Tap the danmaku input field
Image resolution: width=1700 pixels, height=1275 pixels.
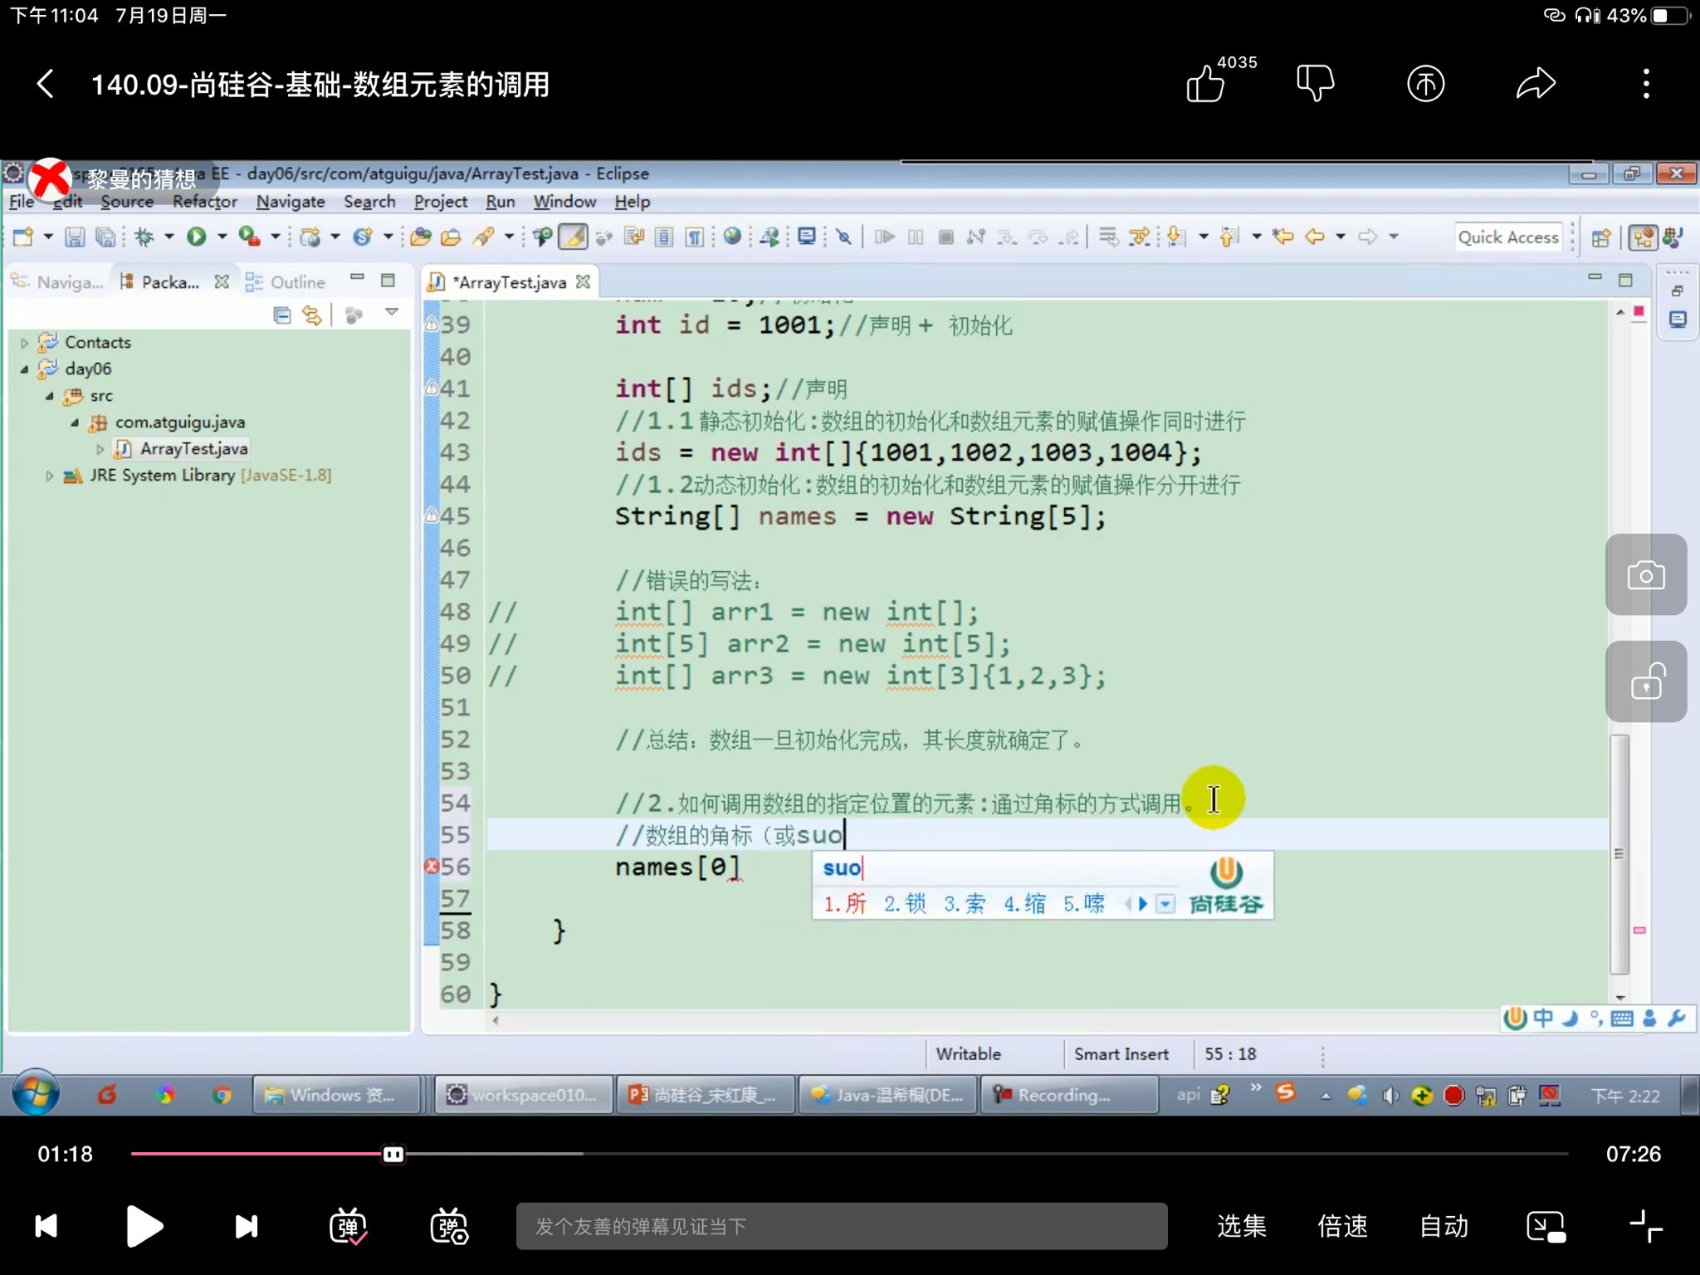coord(841,1226)
